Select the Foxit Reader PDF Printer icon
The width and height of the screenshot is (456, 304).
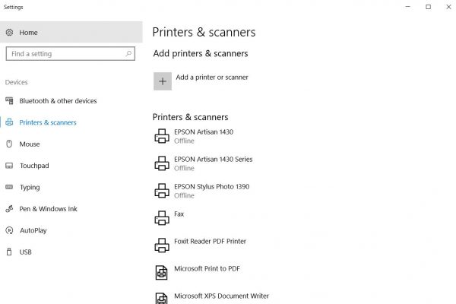tap(162, 245)
